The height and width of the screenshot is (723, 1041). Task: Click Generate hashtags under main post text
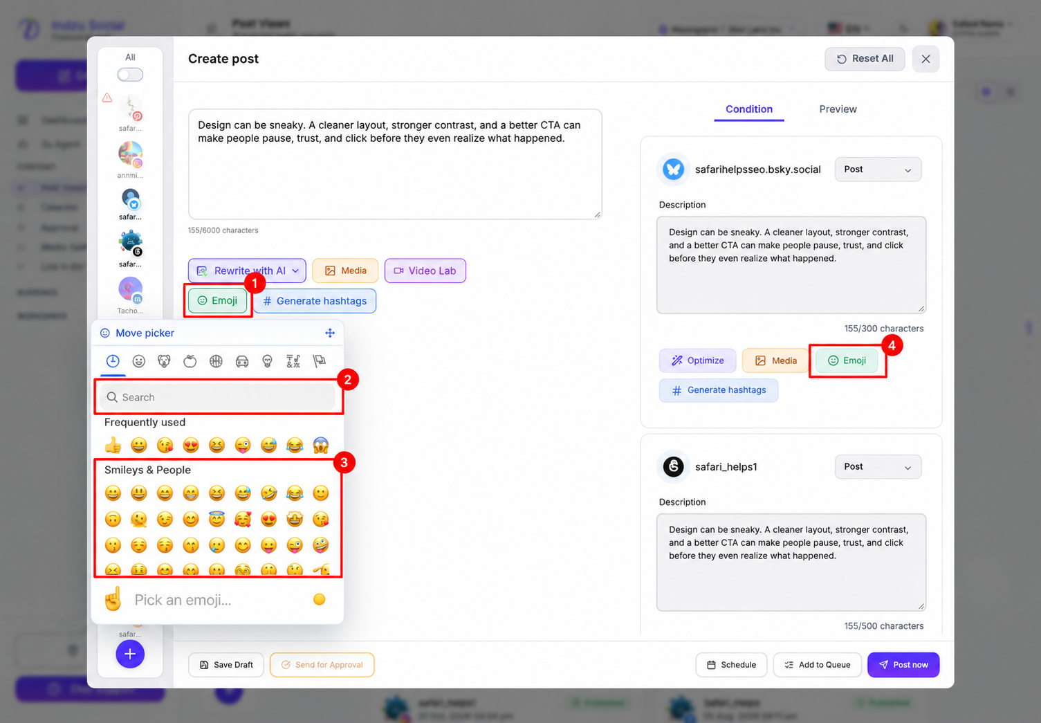[315, 301]
